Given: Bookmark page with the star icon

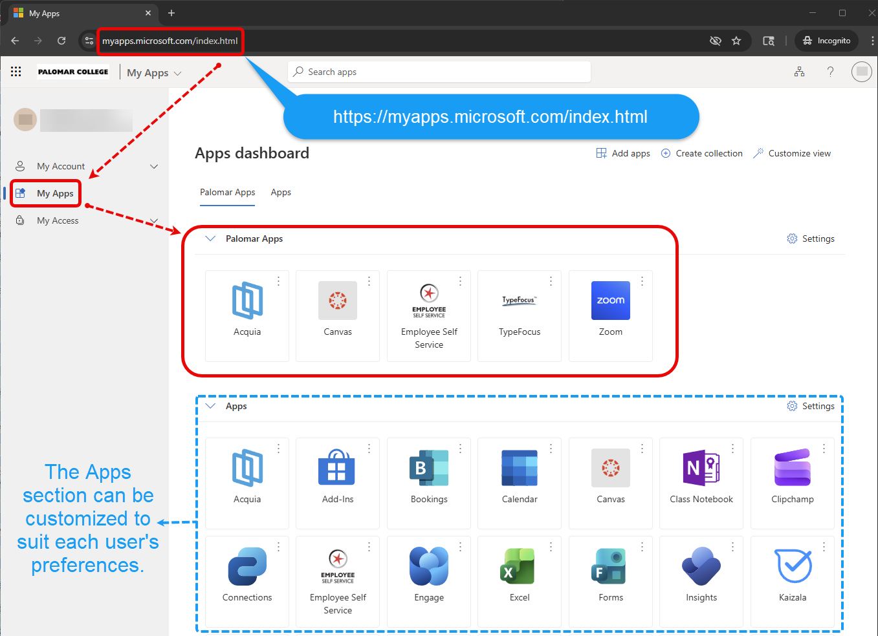Looking at the screenshot, I should 736,41.
